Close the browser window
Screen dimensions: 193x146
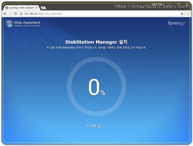point(187,4)
